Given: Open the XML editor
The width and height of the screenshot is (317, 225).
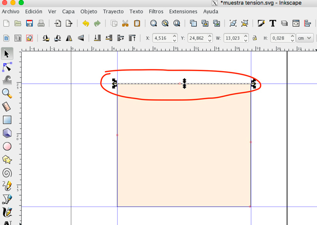Looking at the screenshot, I should tap(296, 23).
